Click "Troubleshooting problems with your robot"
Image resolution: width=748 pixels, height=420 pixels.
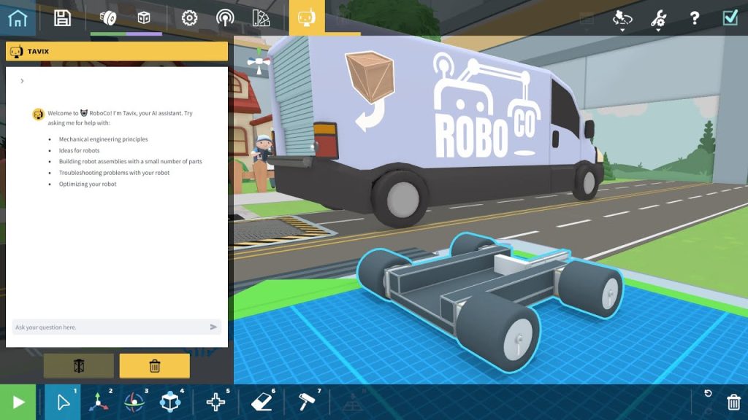(114, 173)
